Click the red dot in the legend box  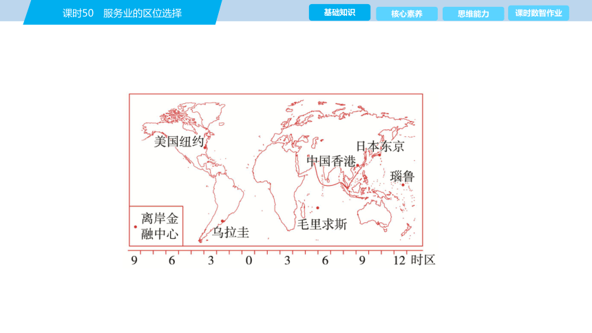136,227
